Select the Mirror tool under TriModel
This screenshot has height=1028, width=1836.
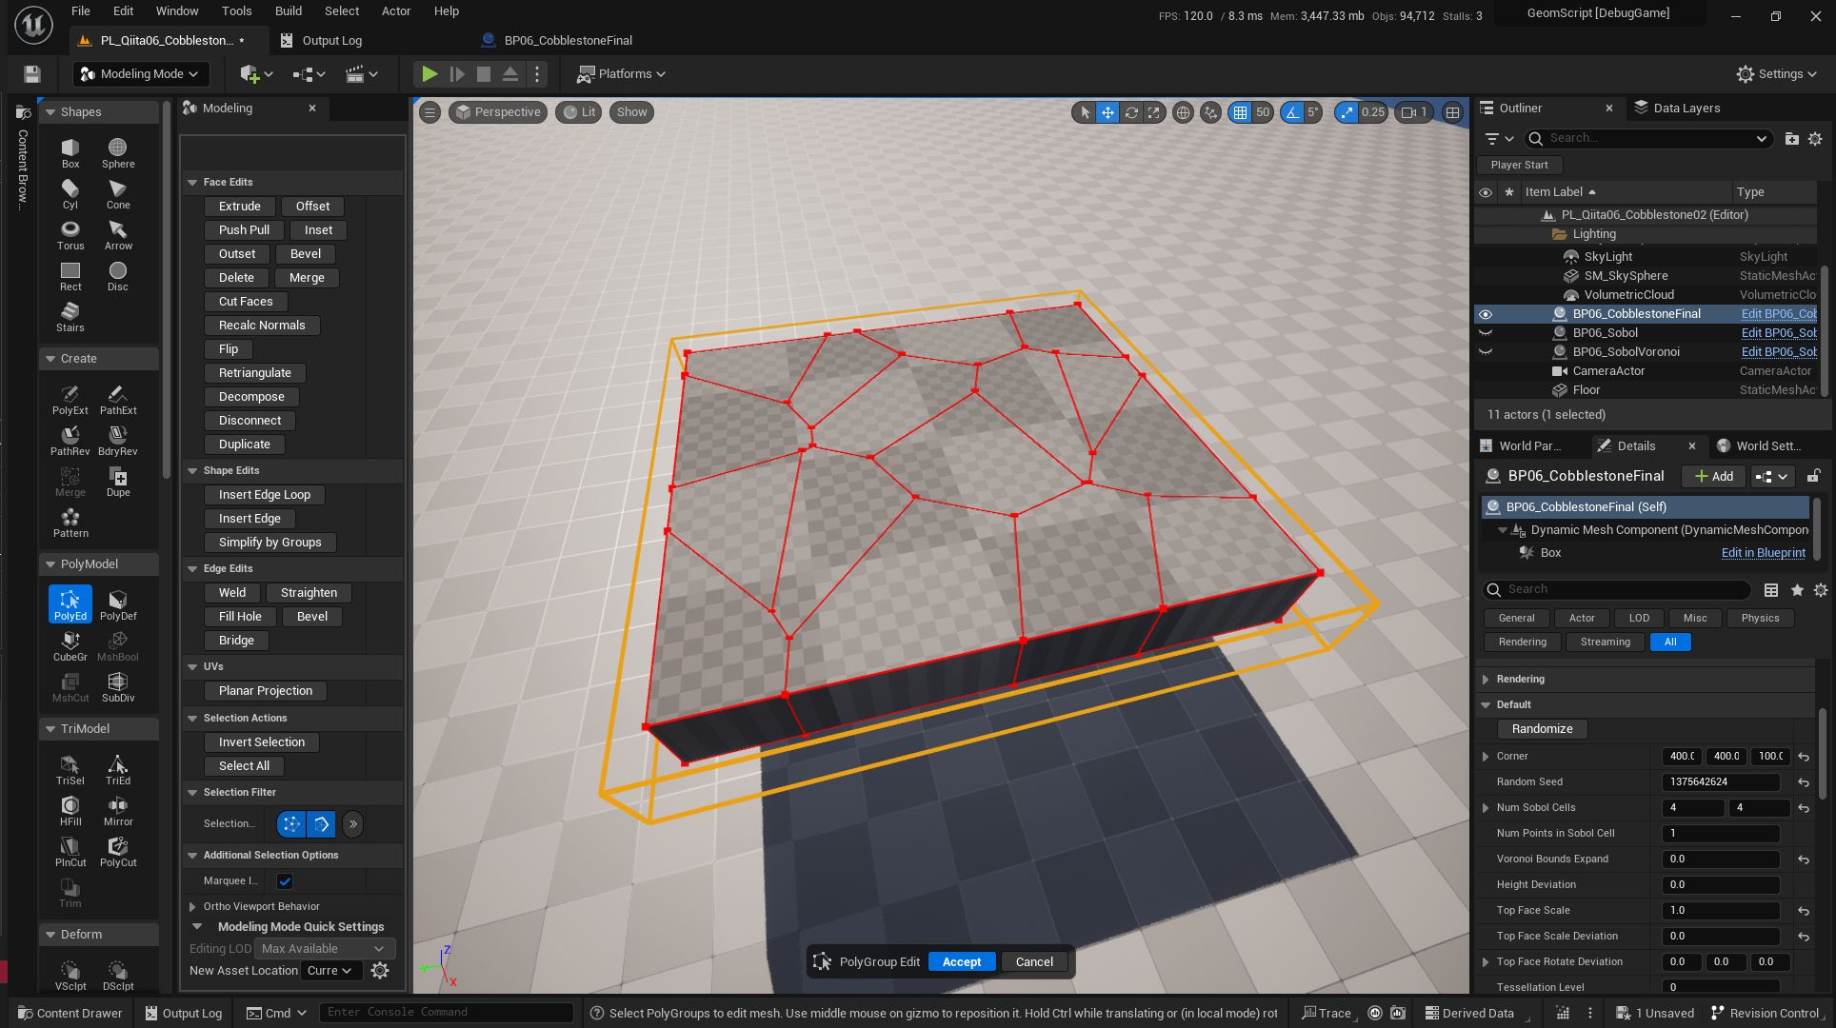[x=118, y=807]
